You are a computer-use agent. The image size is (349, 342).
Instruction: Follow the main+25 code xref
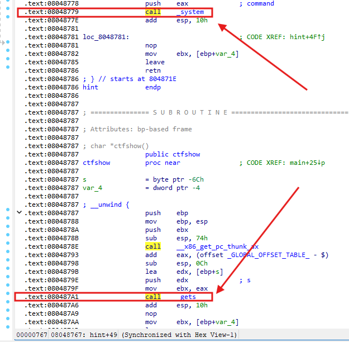(x=307, y=163)
